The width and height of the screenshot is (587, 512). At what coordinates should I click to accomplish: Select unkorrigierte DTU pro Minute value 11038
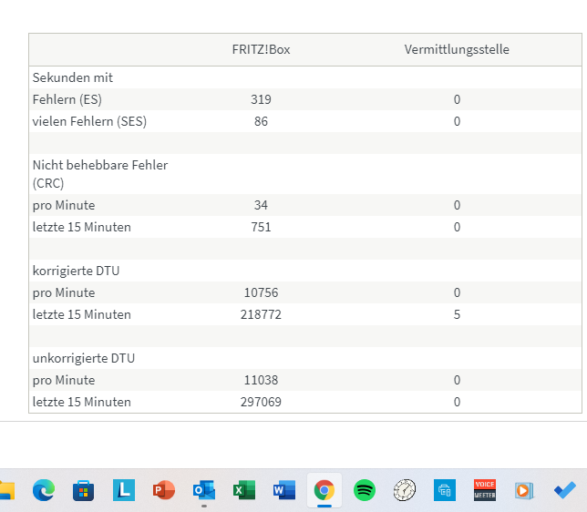pyautogui.click(x=261, y=380)
